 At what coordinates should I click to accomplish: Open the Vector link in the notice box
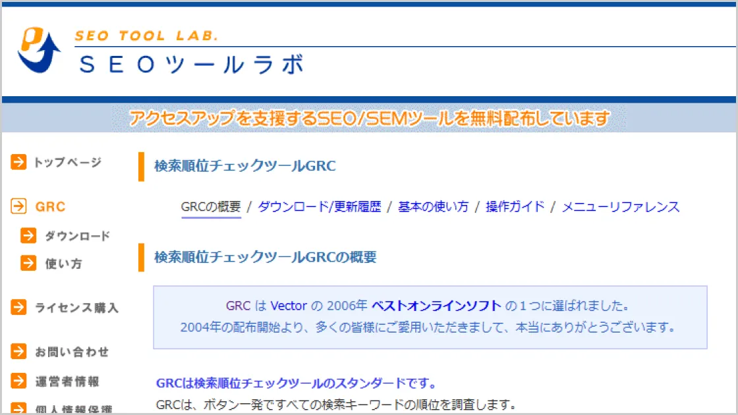click(287, 306)
